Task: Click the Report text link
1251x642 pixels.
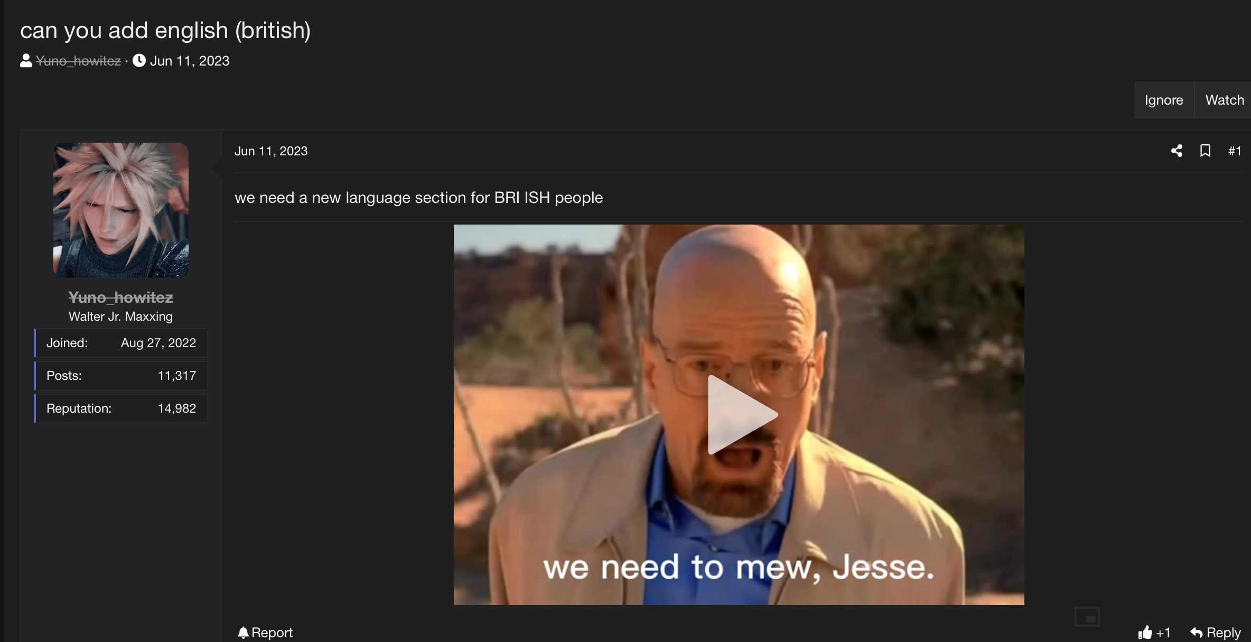Action: [x=272, y=632]
